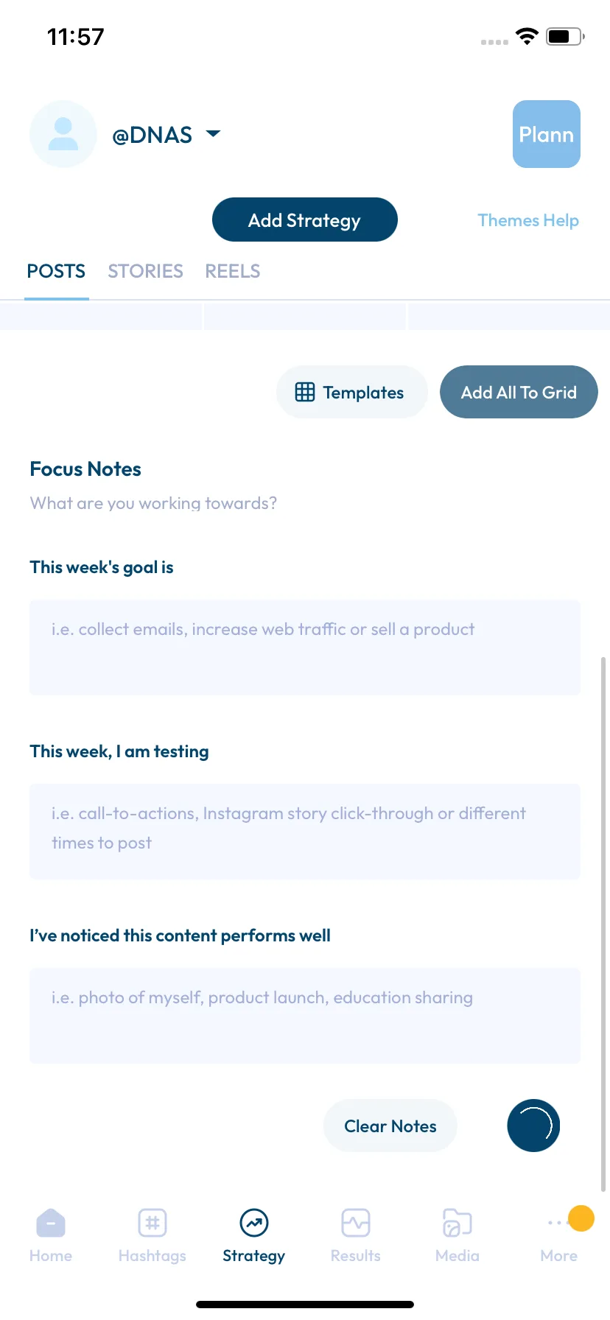Click the Clear Notes button
Screen dimensions: 610x1320
click(x=390, y=1126)
